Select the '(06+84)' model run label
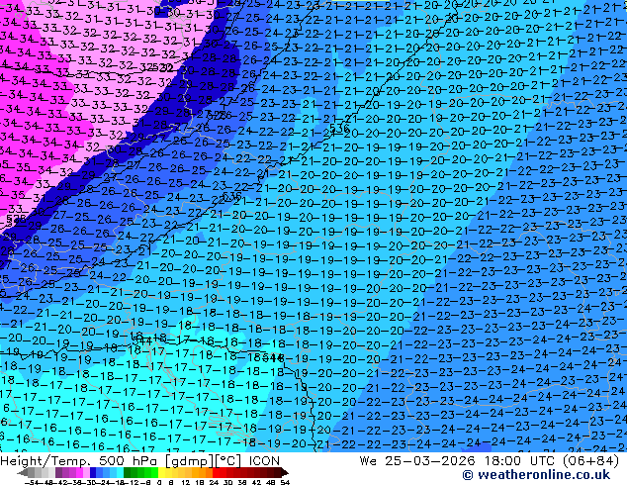 [x=590, y=461]
